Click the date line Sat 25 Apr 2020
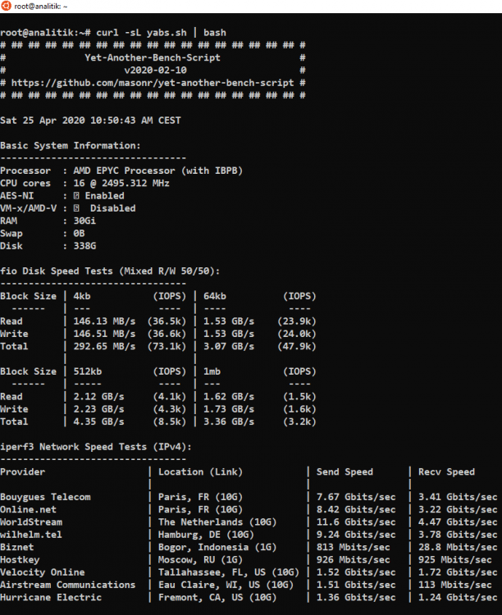Screen dimensions: 502x615 (91, 121)
